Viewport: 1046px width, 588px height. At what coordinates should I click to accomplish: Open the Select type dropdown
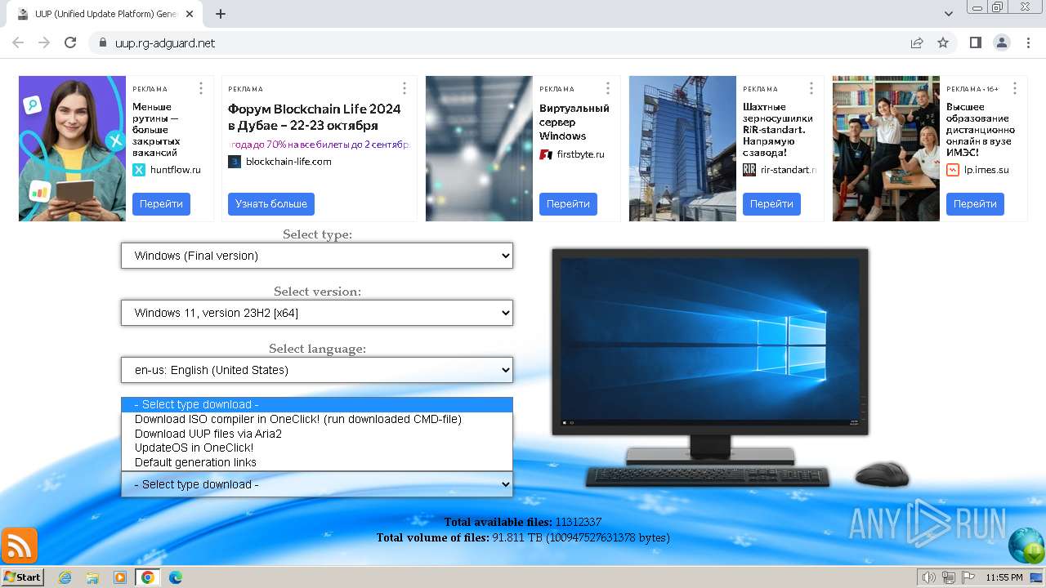point(317,256)
